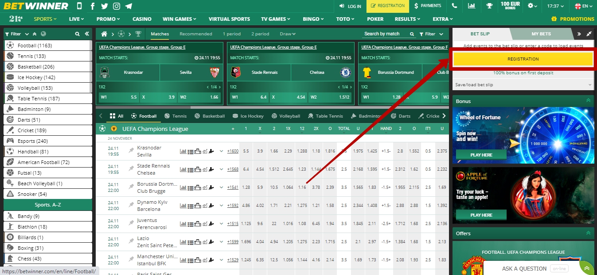Pin the Stade Rennais vs Chelsea match
This screenshot has width=597, height=275.
(131, 169)
